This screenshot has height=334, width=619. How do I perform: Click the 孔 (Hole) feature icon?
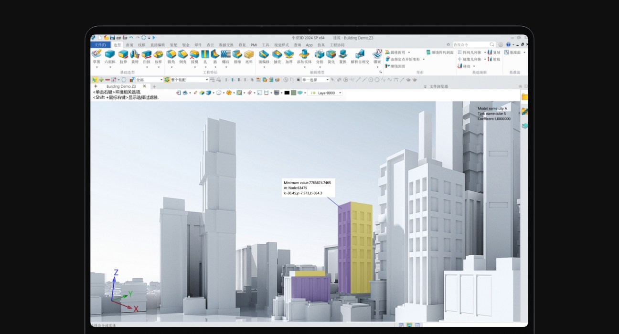[x=205, y=54]
